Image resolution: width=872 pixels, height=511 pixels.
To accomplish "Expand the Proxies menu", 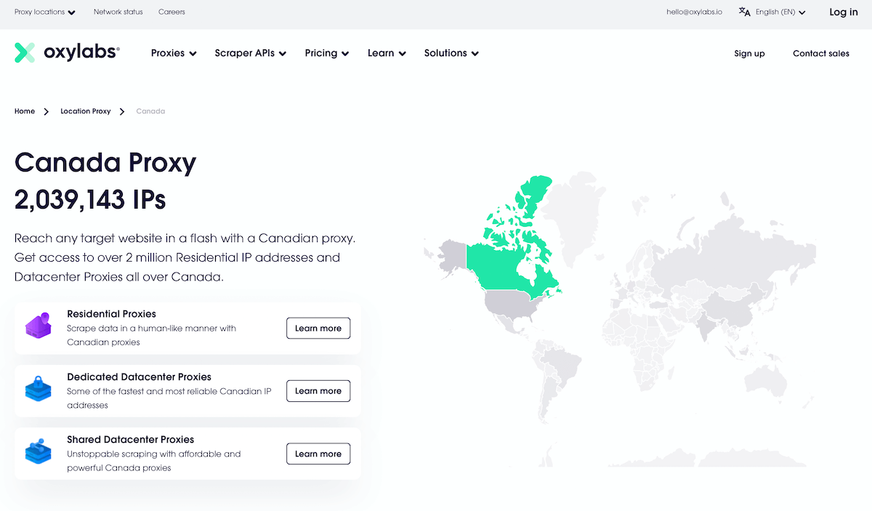I will click(x=174, y=53).
